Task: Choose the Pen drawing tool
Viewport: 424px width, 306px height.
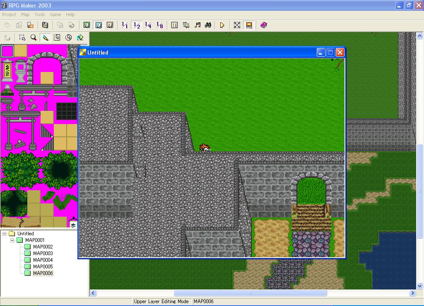Action: click(45, 38)
